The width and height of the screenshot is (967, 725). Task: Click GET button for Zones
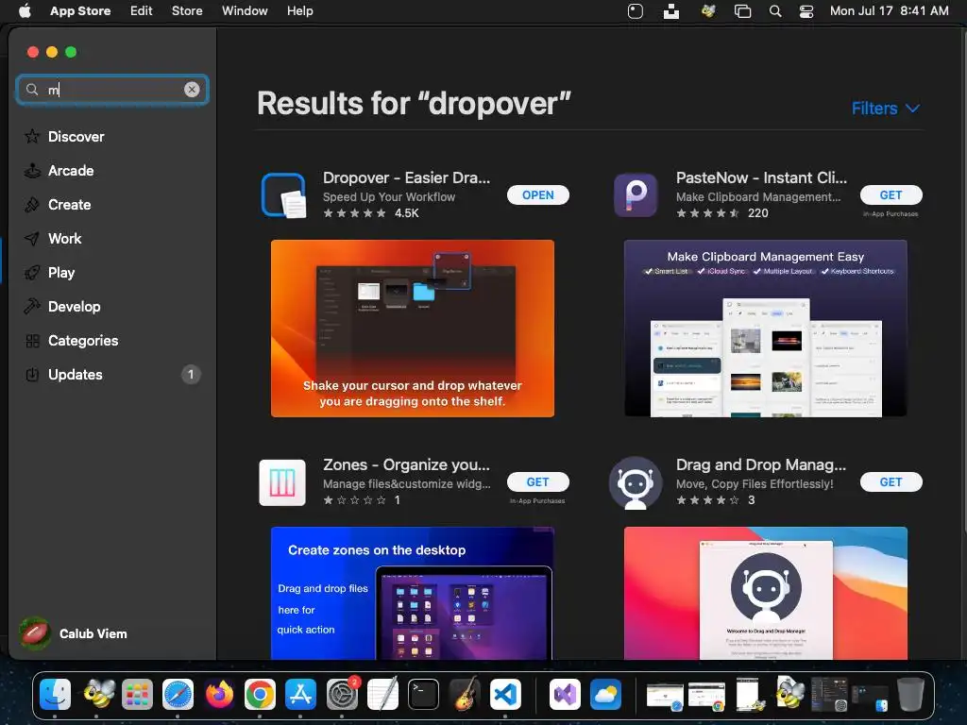537,482
